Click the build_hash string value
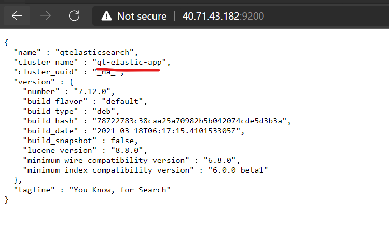Screen dimensions: 389x233 click(x=189, y=121)
